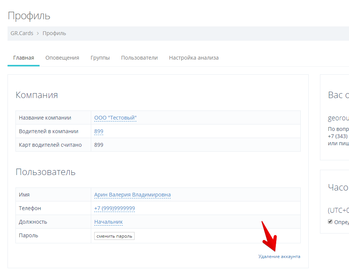Click the GR.Cards breadcrumb link

click(22, 33)
